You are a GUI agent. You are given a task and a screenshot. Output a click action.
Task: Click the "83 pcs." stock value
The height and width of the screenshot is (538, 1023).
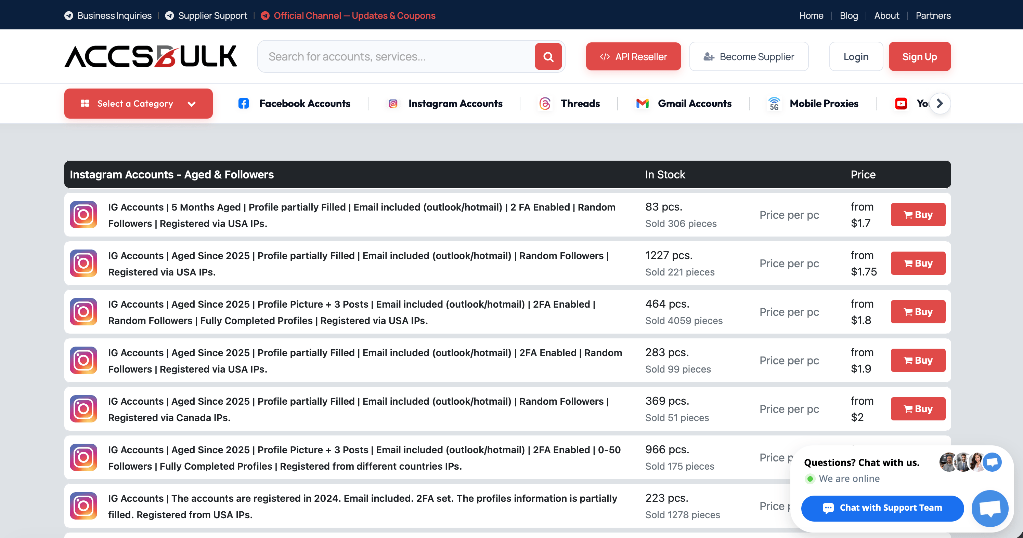click(x=664, y=207)
